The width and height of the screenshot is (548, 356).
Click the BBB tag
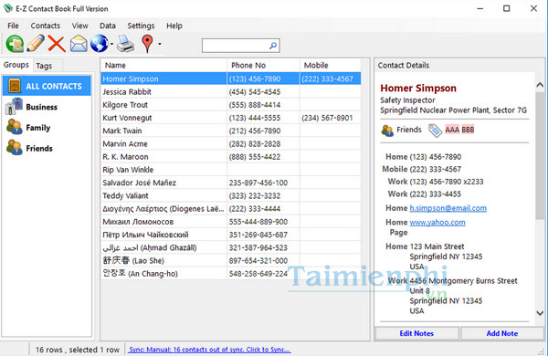468,130
